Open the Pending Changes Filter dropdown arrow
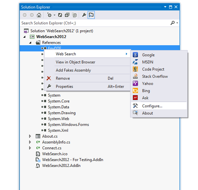Image resolution: width=198 pixels, height=190 pixels. click(x=55, y=15)
